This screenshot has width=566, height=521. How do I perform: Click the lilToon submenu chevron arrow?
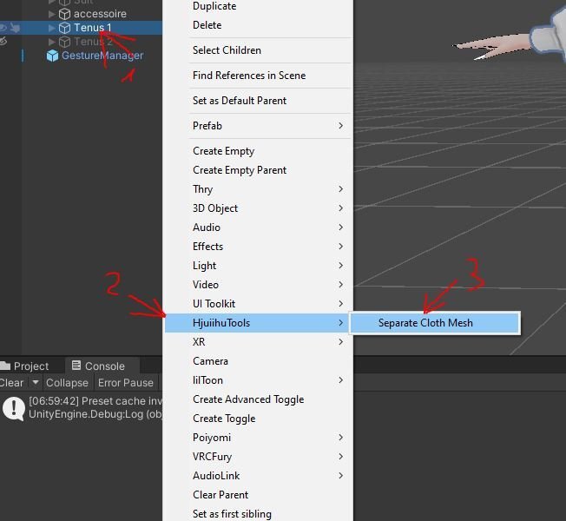341,380
